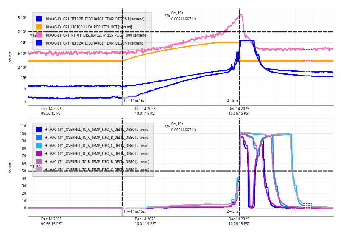The image size is (341, 234).
Task: Click the T1=-11m,15s cursor label in top plot
Action: [x=134, y=101]
